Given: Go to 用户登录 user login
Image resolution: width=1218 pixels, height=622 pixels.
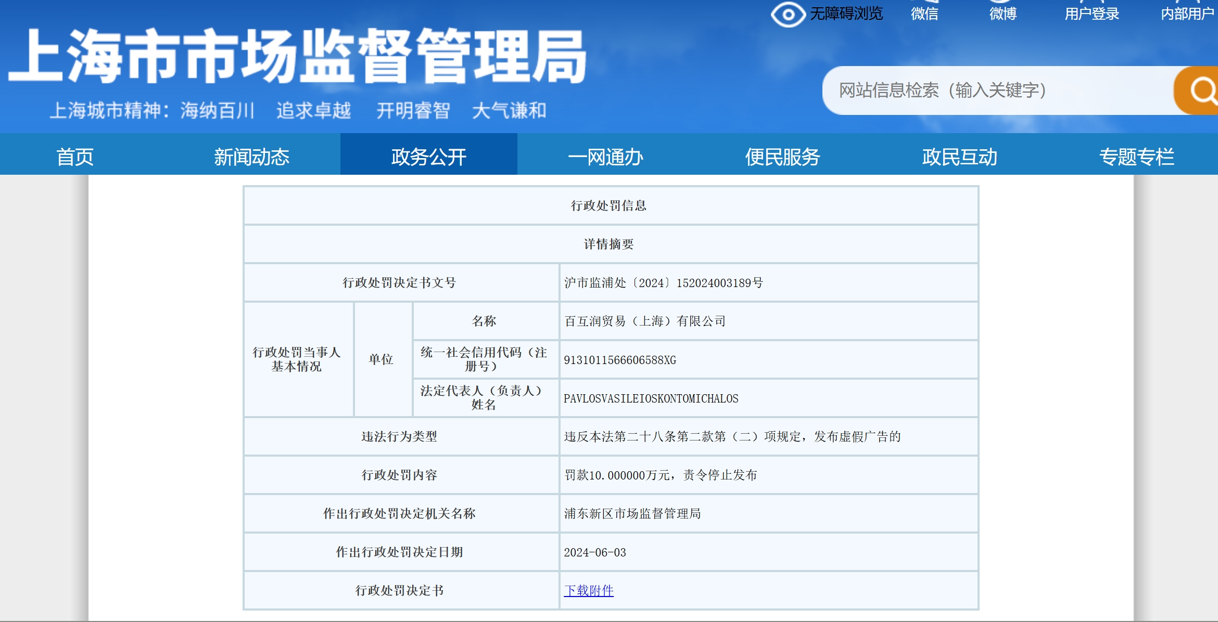Looking at the screenshot, I should coord(1092,14).
